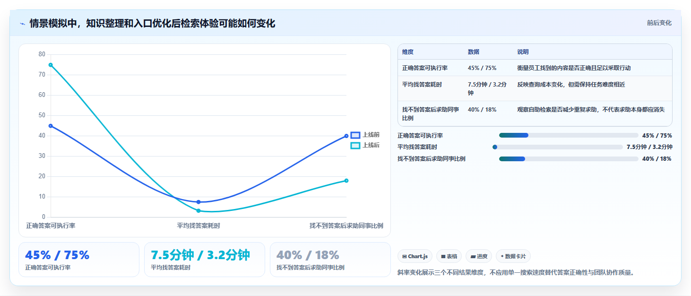Viewport: 691px width, 296px height.
Task: Select the Chart.js chip
Action: pos(415,256)
